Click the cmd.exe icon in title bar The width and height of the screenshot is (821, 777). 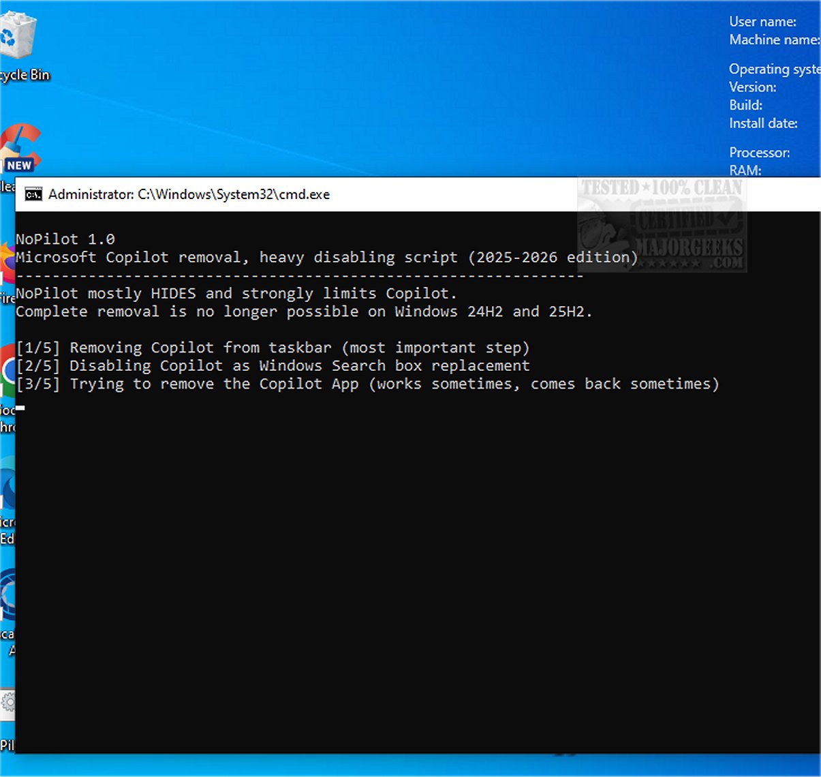33,195
